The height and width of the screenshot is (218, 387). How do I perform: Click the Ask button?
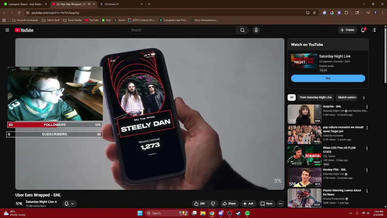(x=248, y=204)
